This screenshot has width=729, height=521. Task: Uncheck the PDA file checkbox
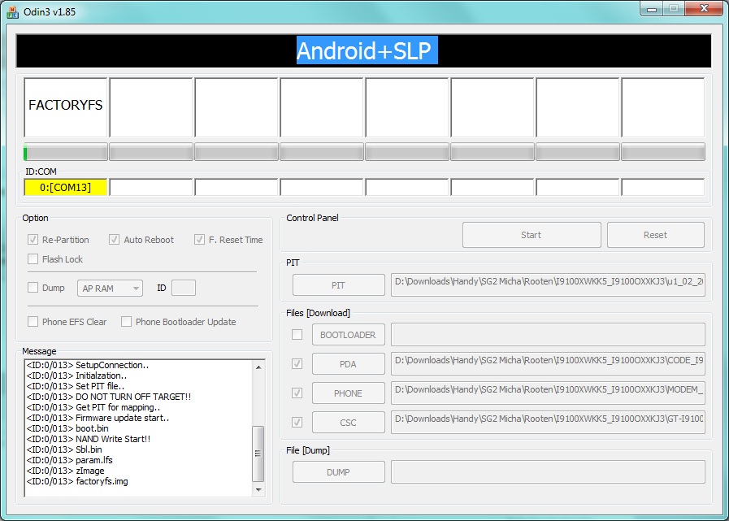(x=297, y=364)
